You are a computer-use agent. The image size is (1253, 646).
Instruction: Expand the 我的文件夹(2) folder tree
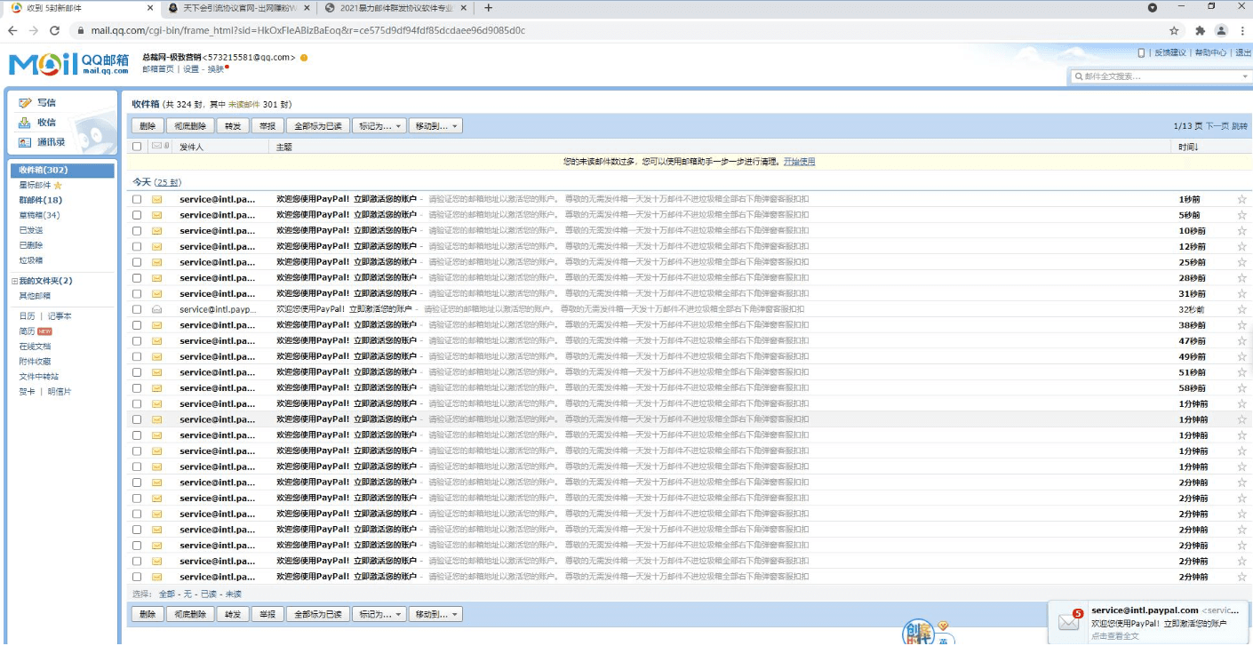tap(14, 281)
